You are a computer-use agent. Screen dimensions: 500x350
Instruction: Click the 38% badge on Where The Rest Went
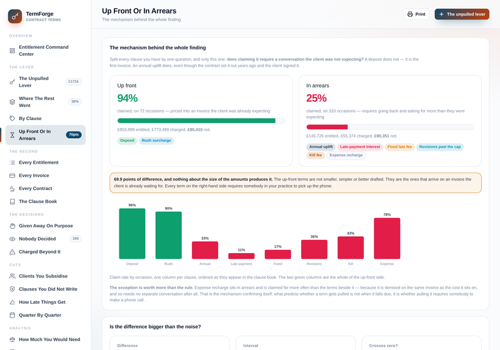[75, 102]
